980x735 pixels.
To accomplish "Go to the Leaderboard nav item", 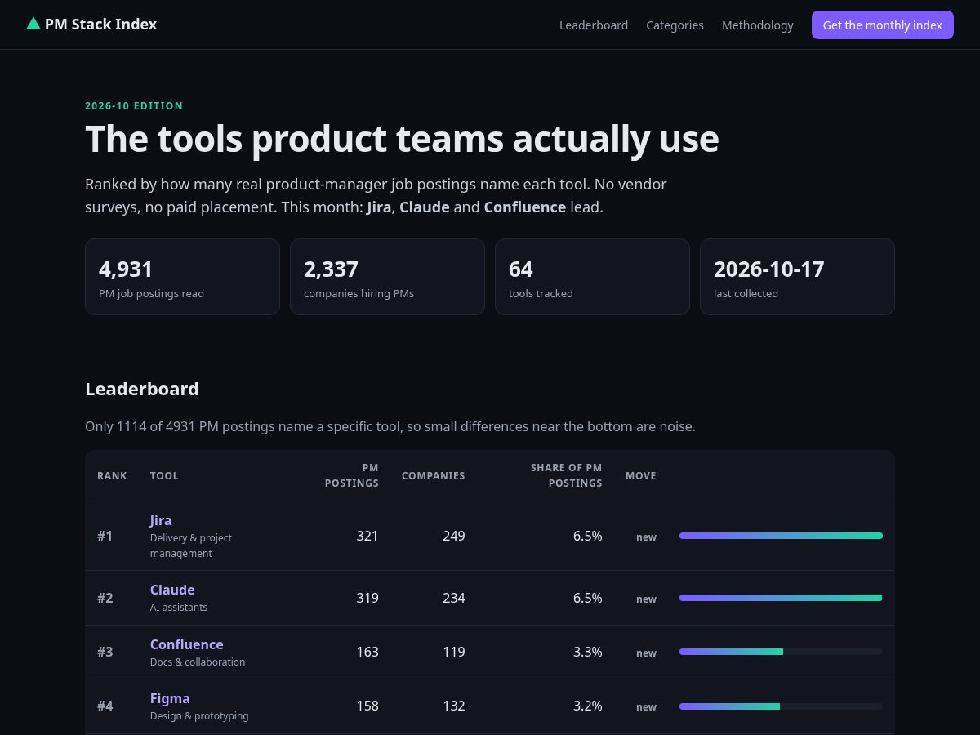I will click(x=594, y=25).
